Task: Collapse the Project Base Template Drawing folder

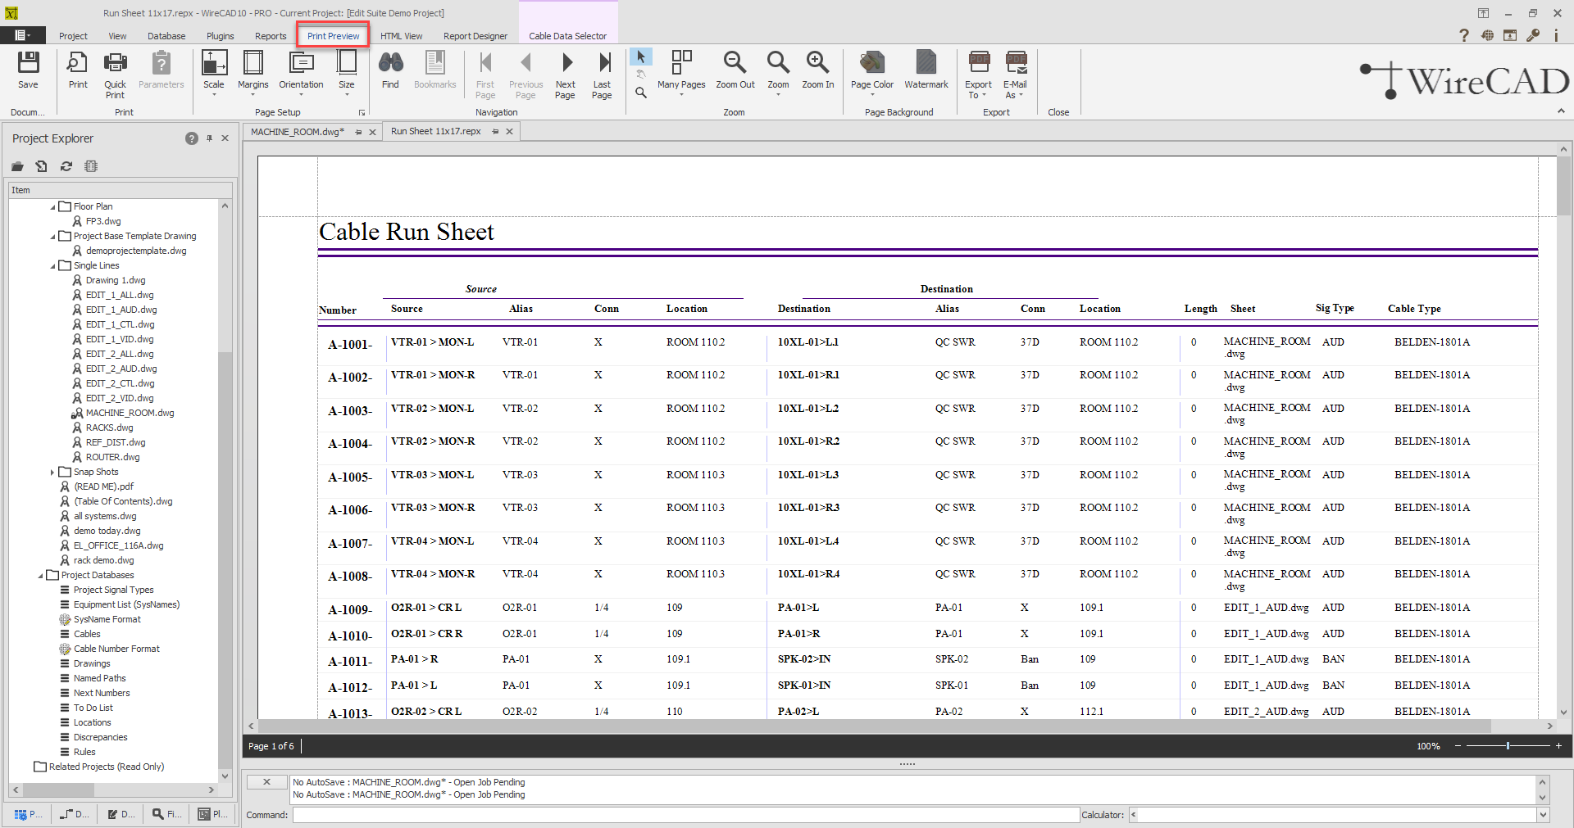Action: 52,237
